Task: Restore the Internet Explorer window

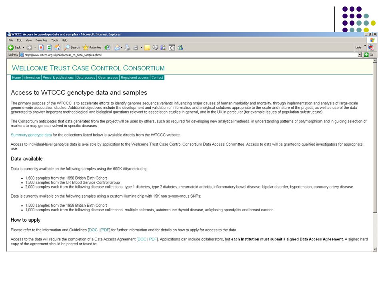Action: pos(370,34)
